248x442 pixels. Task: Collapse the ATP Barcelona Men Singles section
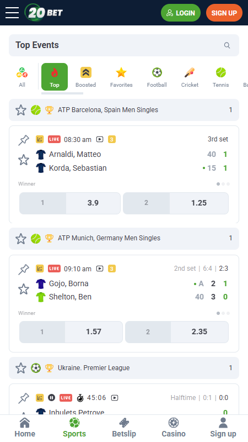124,110
